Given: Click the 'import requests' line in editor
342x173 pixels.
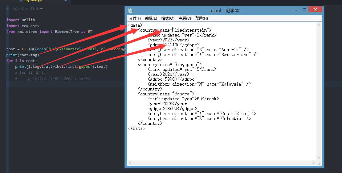Looking at the screenshot, I should (x=23, y=26).
